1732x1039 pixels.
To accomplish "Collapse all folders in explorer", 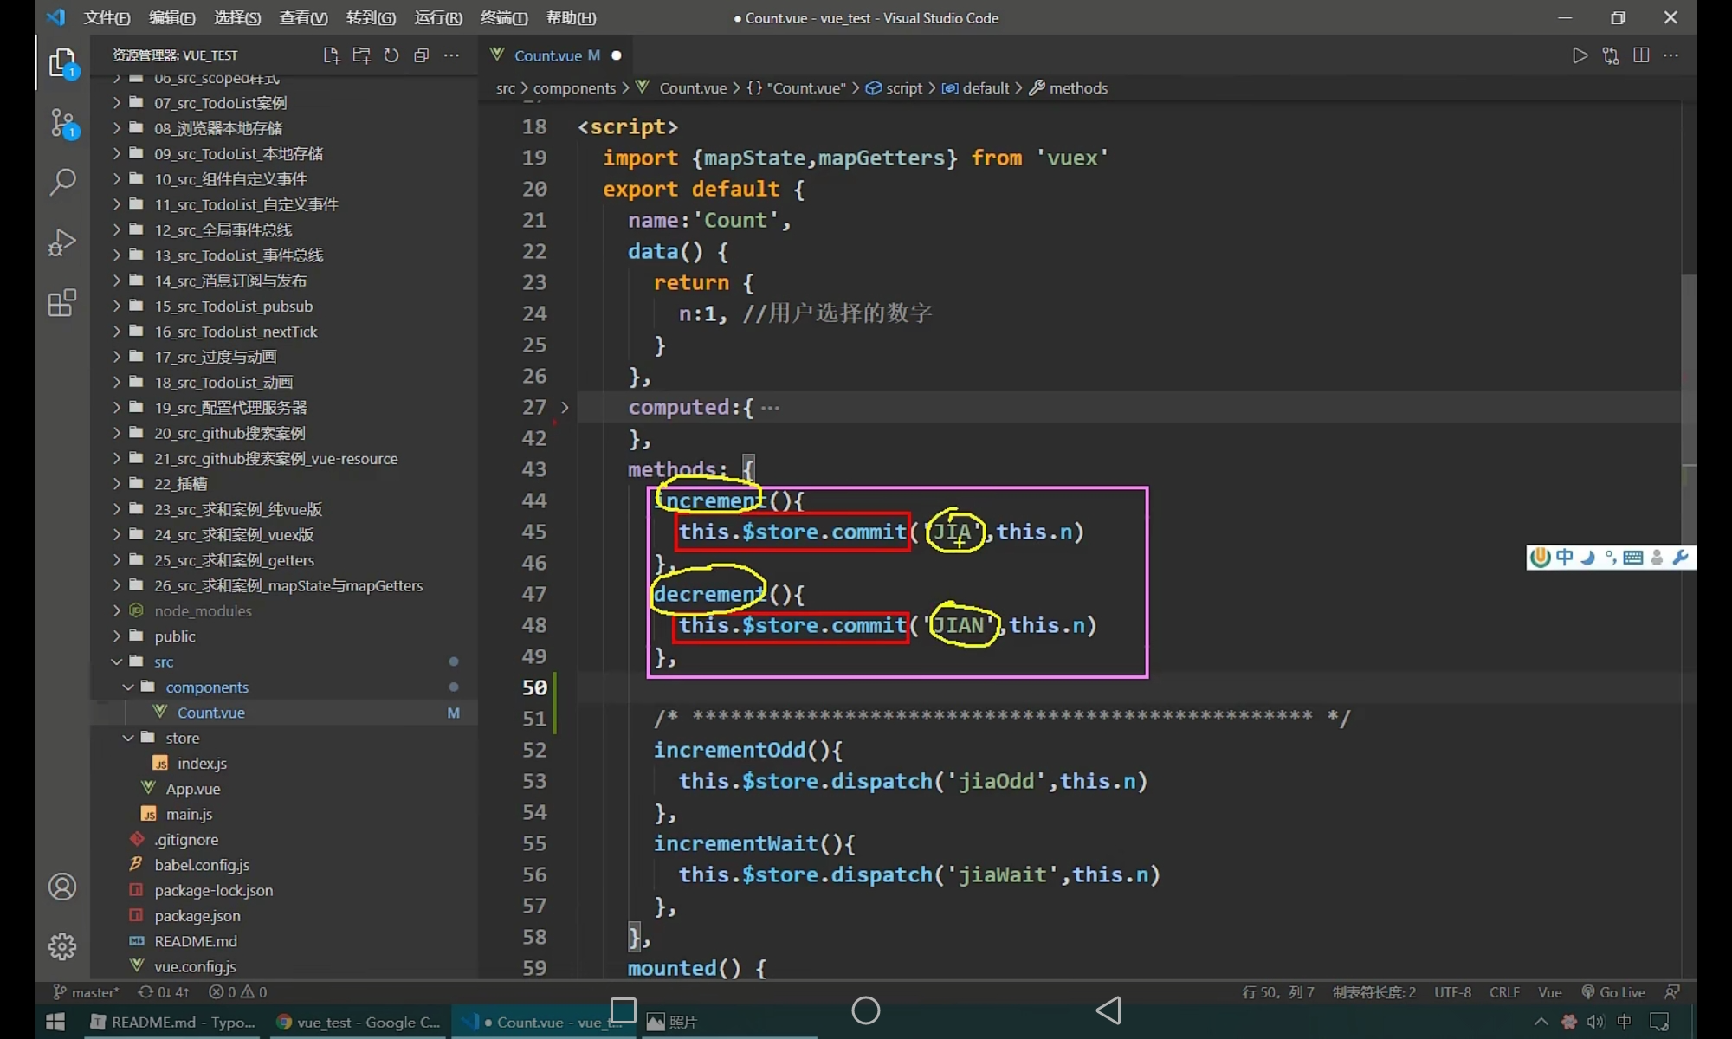I will click(422, 55).
